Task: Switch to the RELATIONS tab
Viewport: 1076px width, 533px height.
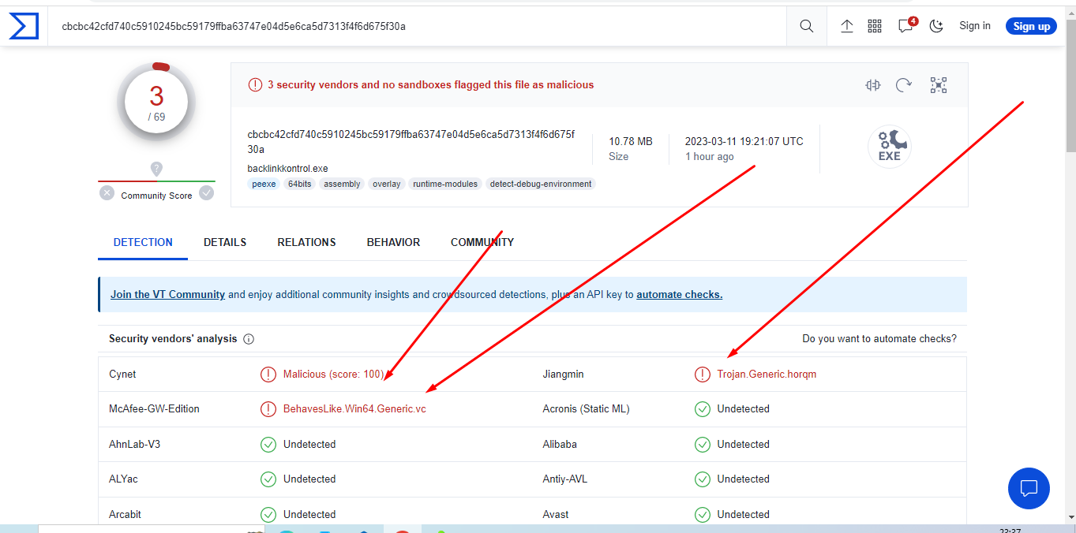Action: (x=306, y=242)
